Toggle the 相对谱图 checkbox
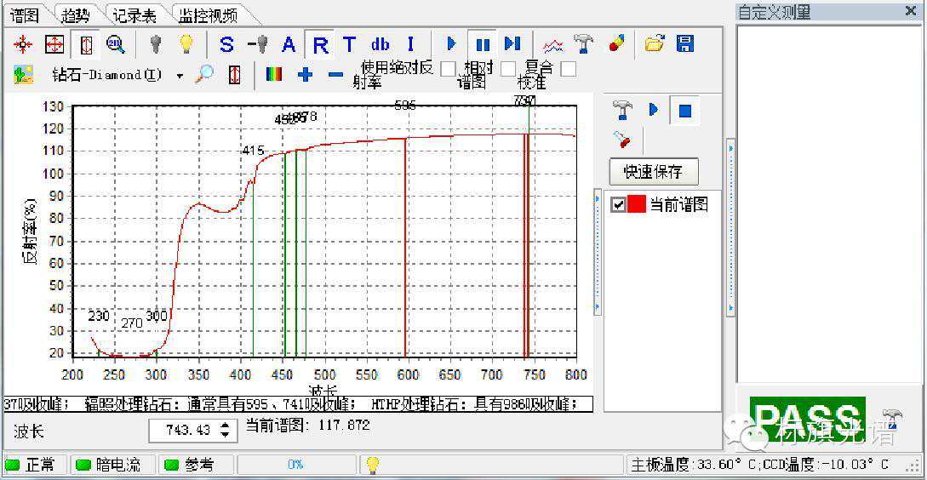Image resolution: width=927 pixels, height=480 pixels. pyautogui.click(x=508, y=68)
